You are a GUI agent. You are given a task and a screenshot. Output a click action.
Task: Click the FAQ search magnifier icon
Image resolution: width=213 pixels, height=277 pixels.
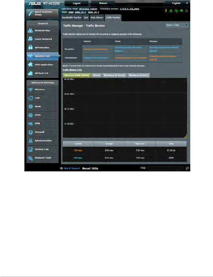[187, 168]
